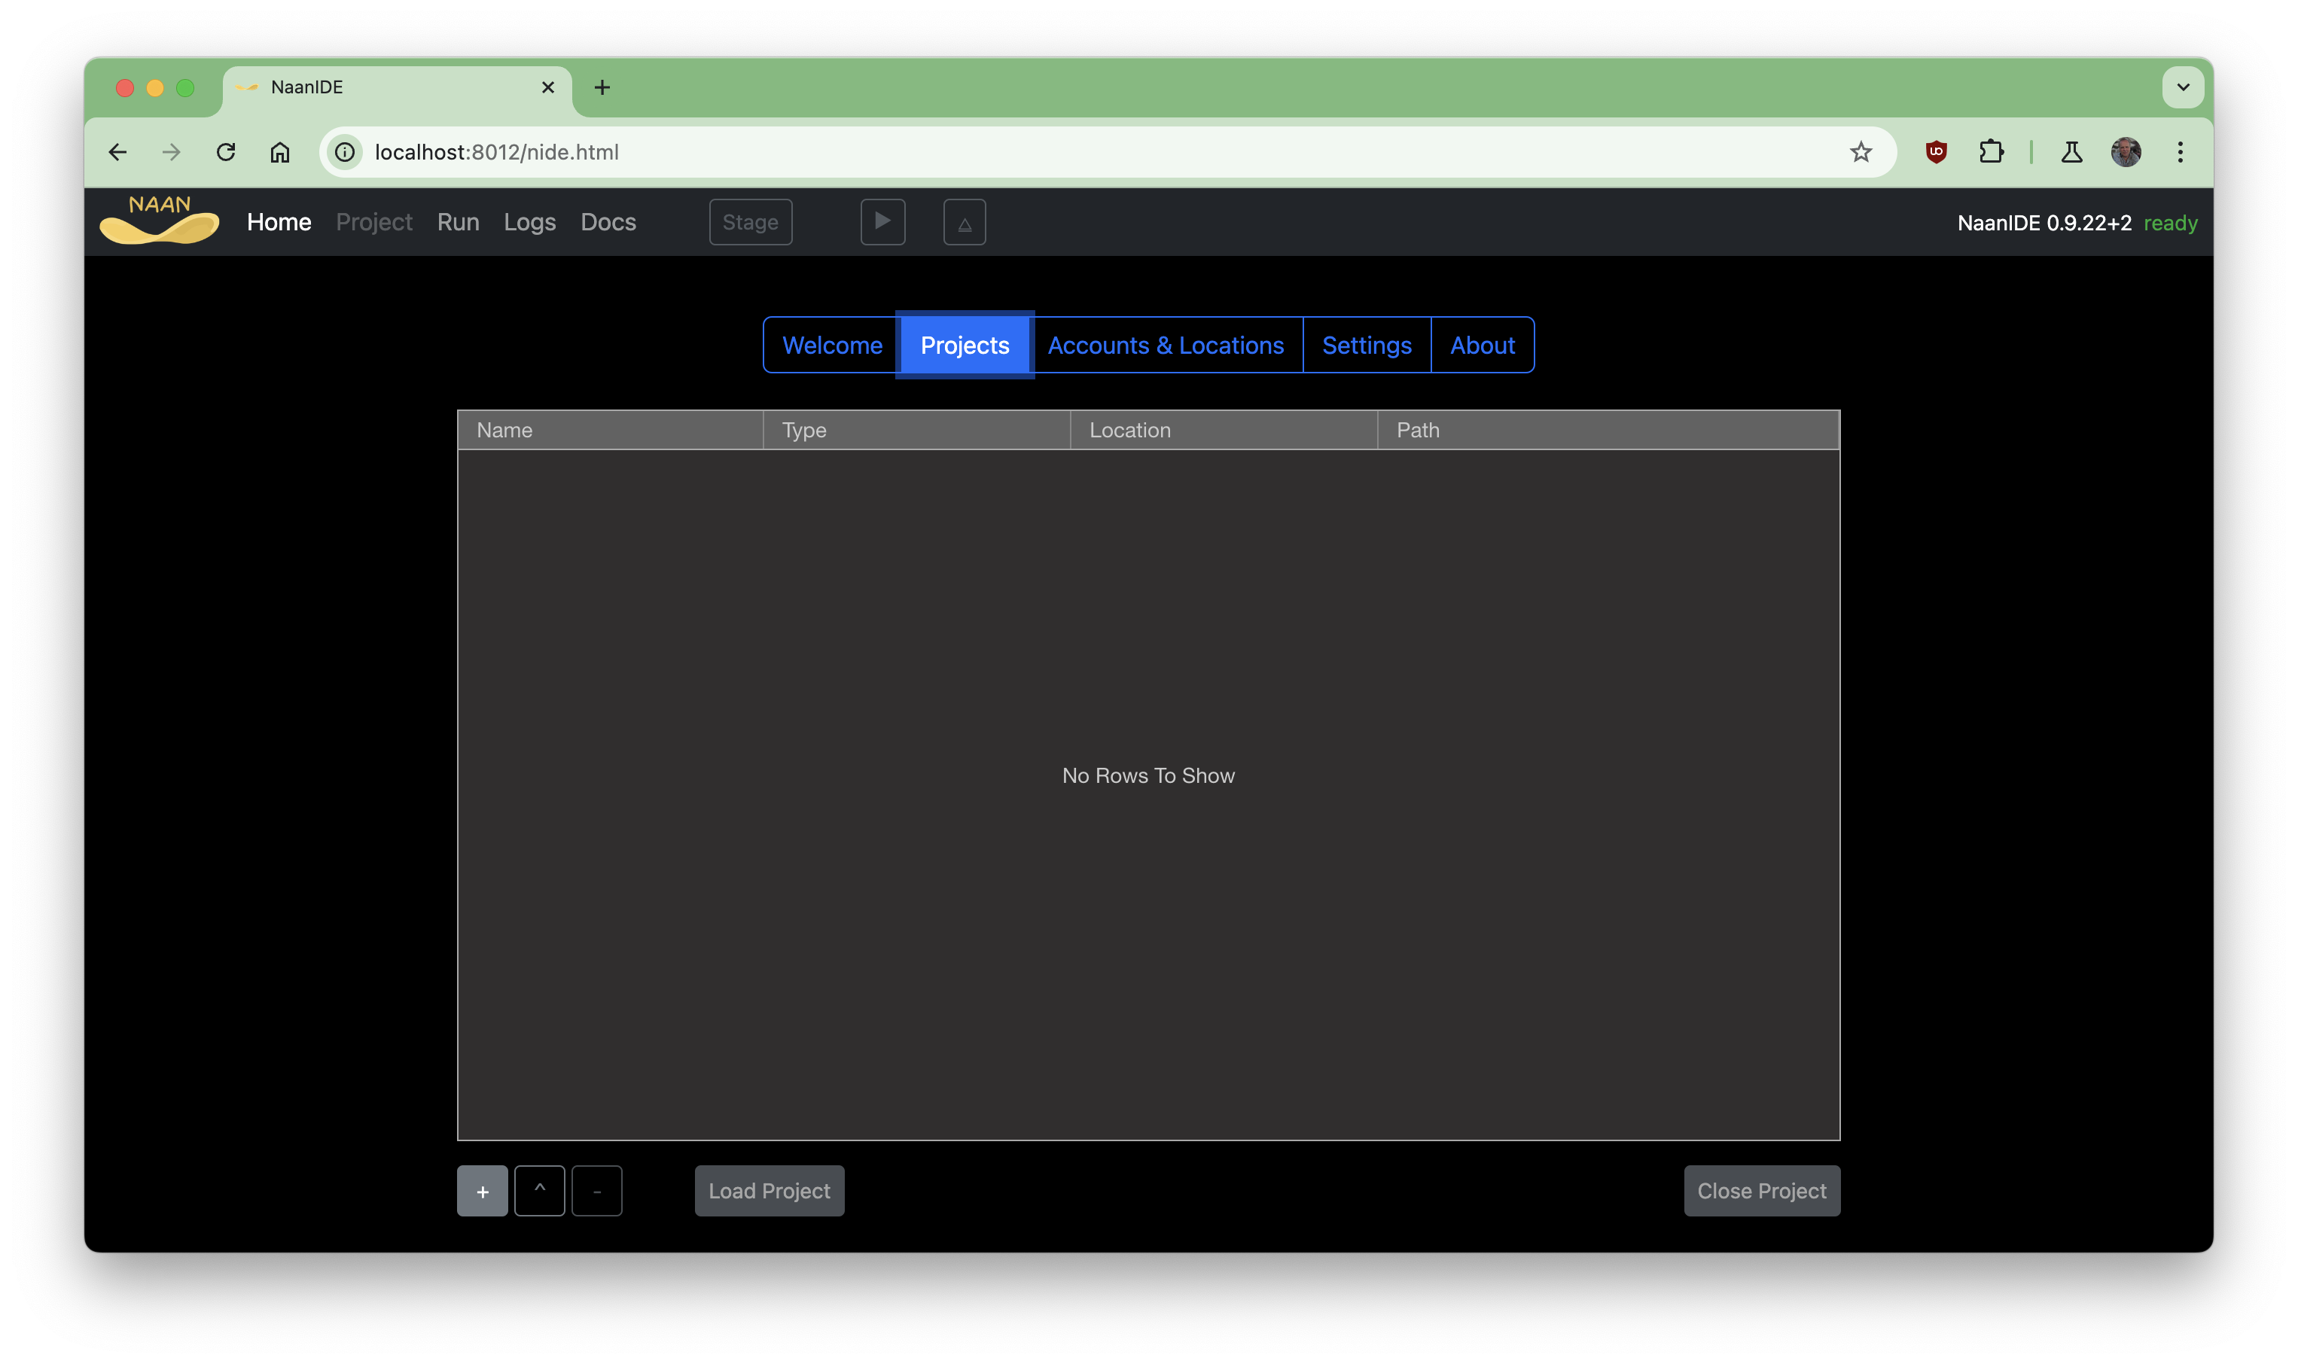Expand the tab search chevron in the title bar
The height and width of the screenshot is (1364, 2298).
[x=2184, y=87]
